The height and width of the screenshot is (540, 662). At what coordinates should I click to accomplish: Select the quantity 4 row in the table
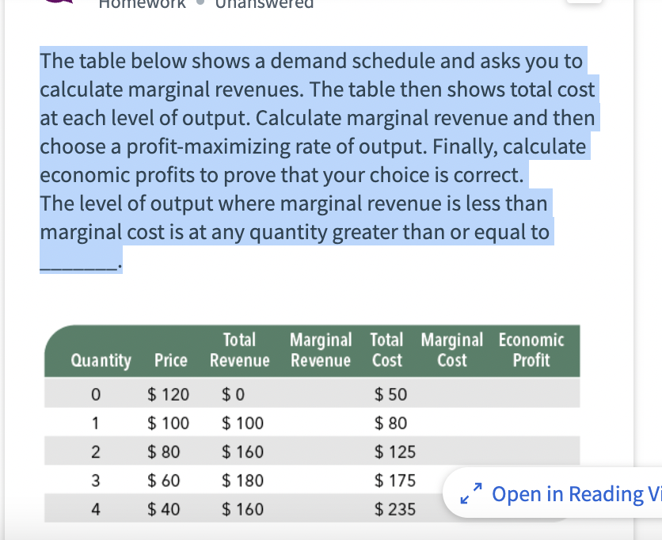point(238,508)
